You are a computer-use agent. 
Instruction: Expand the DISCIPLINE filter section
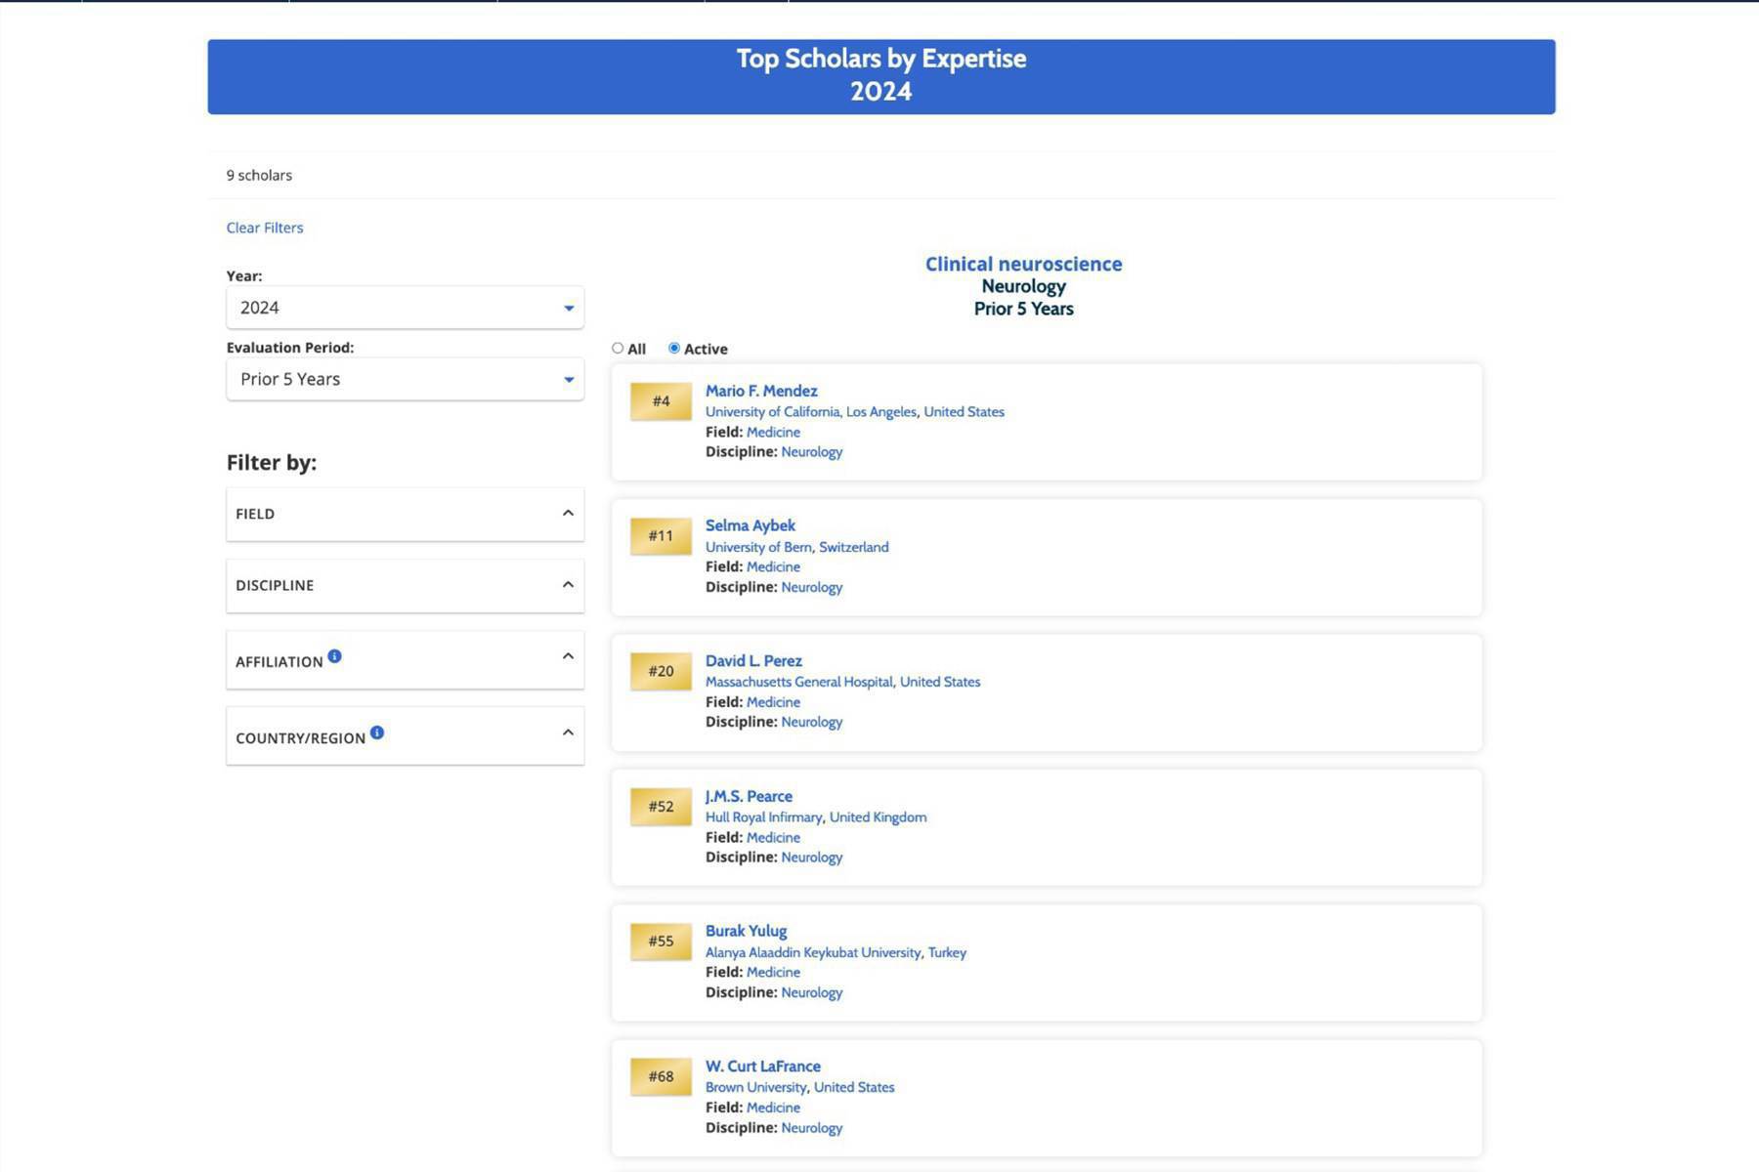(x=405, y=585)
